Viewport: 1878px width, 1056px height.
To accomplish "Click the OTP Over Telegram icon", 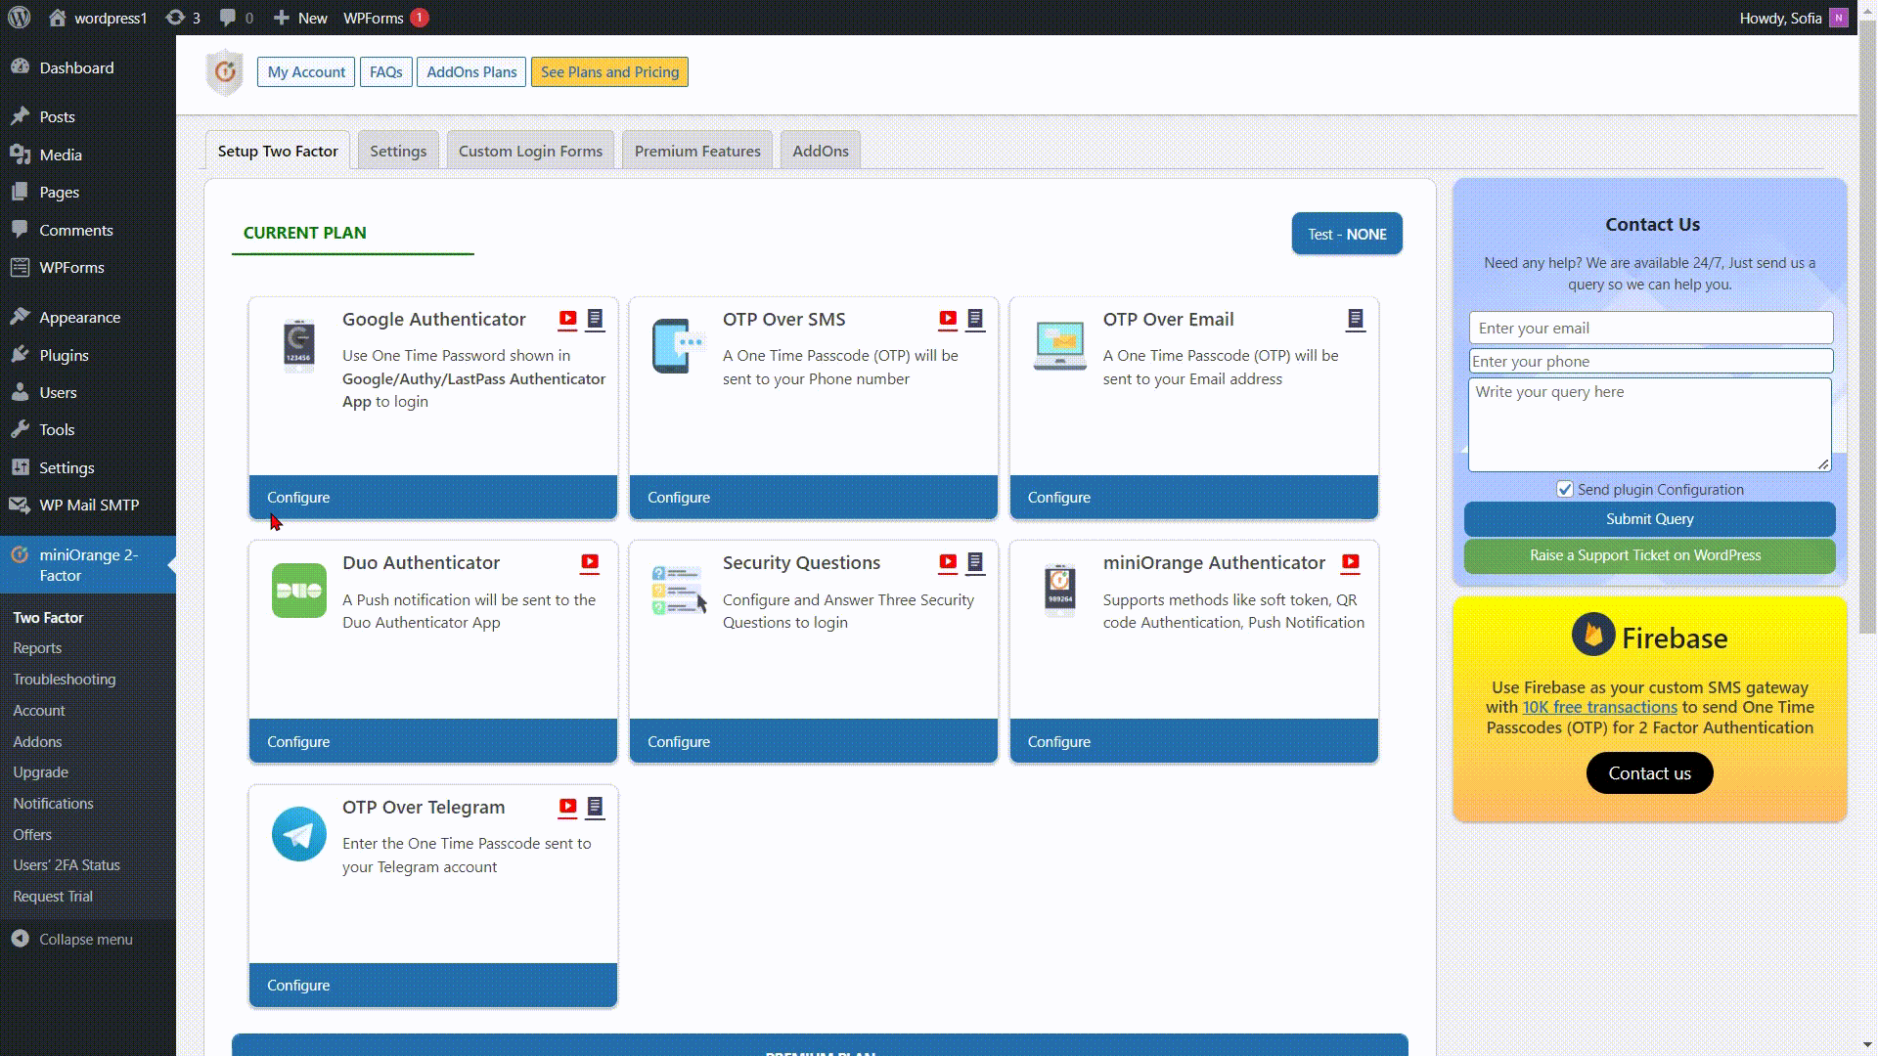I will pos(298,834).
